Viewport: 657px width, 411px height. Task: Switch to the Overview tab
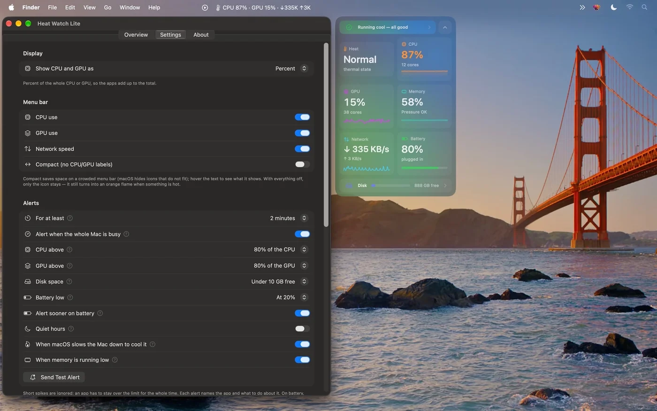(x=136, y=35)
